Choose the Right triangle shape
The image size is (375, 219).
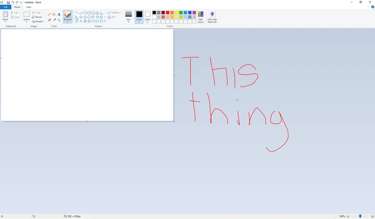77,17
